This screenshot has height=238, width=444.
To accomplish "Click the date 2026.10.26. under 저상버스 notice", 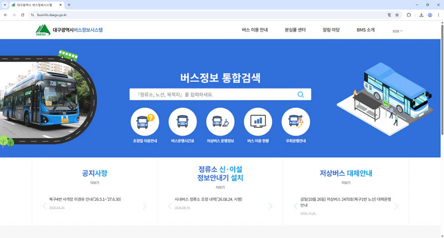I will 308,214.
